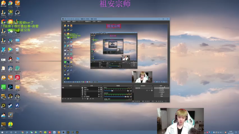
Task: Expand the Audio Mixer dock options button
Action: pyautogui.click(x=133, y=86)
